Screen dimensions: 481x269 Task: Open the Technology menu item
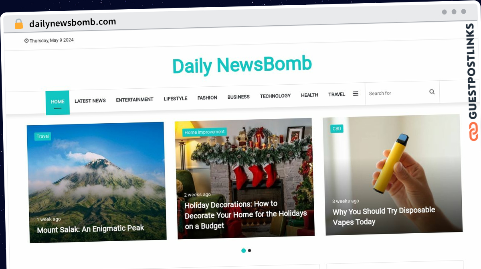pos(275,96)
